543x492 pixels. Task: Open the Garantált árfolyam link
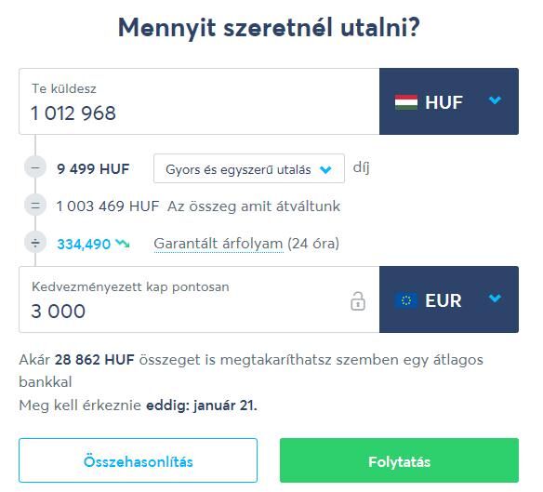click(219, 244)
